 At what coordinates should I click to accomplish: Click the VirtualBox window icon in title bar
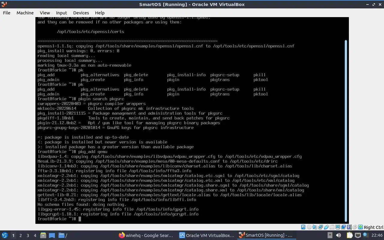coord(4,4)
